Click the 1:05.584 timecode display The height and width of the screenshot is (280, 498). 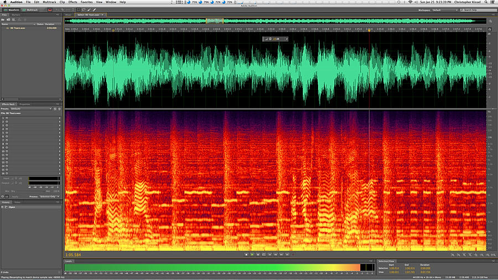(73, 255)
